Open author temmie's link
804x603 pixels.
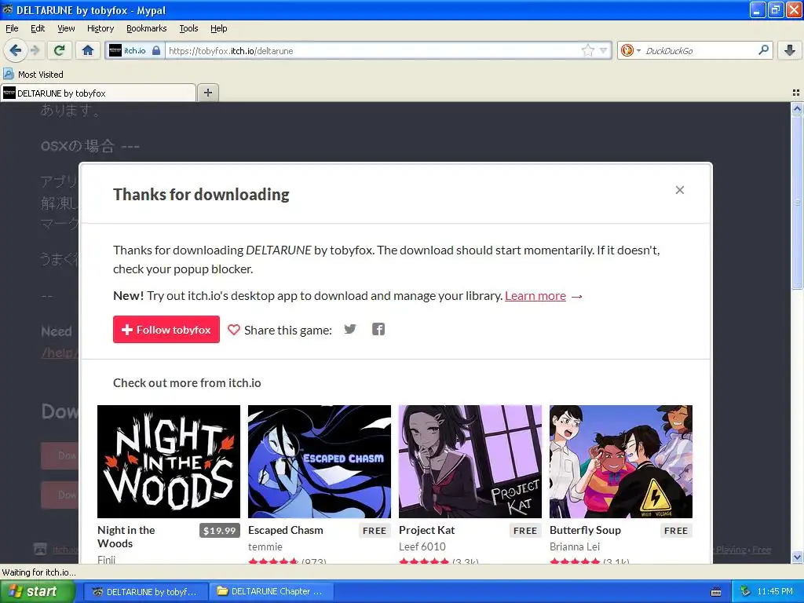[x=265, y=546]
